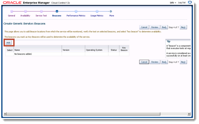
Task: Click the Availability step circle marker
Action: pos(25,11)
